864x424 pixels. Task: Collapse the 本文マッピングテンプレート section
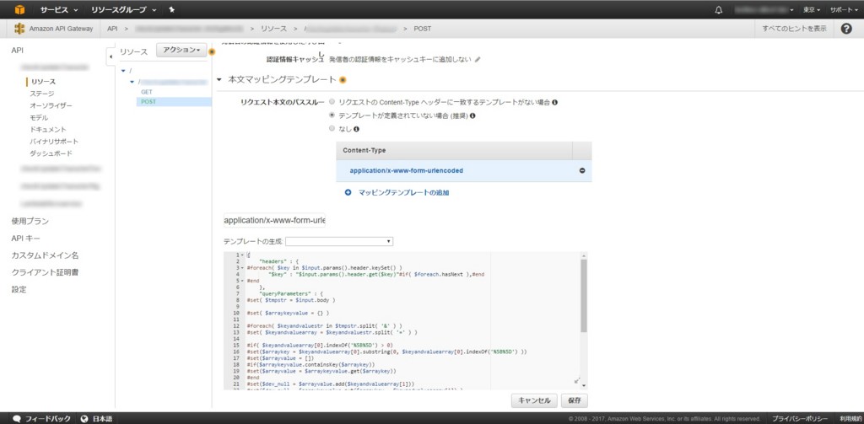(219, 80)
